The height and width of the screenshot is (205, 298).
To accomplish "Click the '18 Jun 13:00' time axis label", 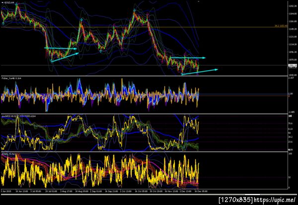I will tap(22, 191).
